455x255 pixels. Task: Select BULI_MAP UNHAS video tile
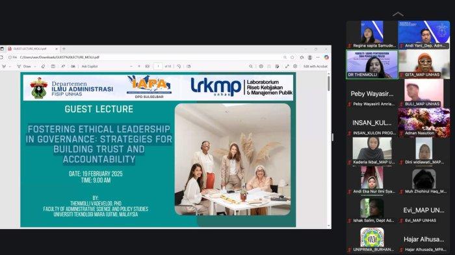coord(424,93)
